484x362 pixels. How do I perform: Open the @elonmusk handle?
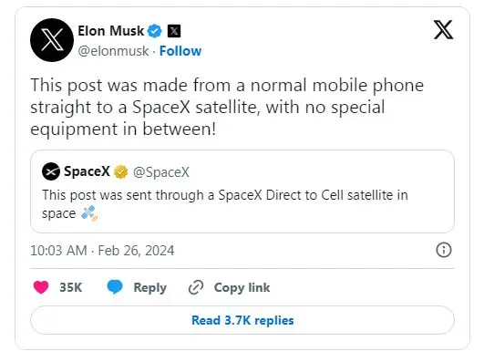(113, 51)
